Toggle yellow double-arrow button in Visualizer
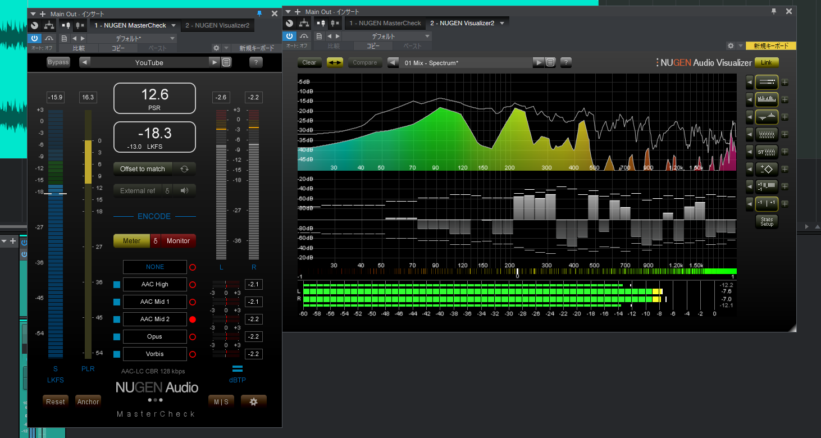The width and height of the screenshot is (821, 438). coord(335,62)
